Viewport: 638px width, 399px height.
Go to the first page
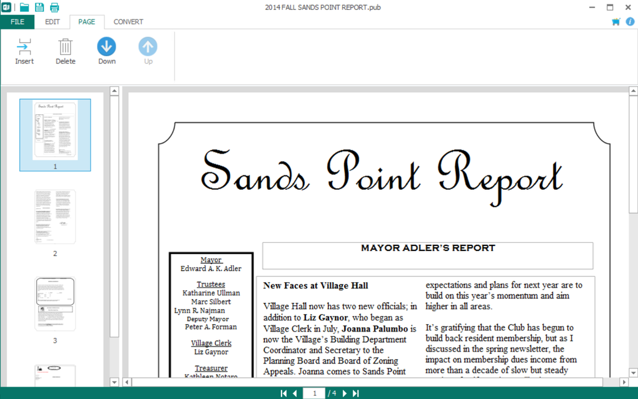click(x=283, y=393)
